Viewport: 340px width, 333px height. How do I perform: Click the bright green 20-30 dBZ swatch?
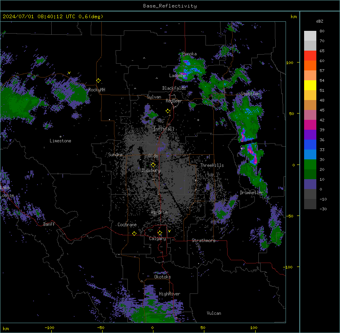[x=310, y=165]
